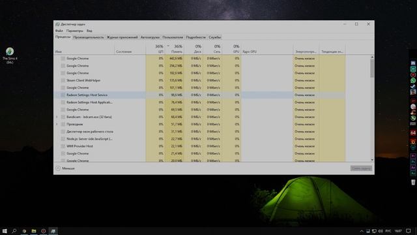The image size is (417, 235).
Task: Sort by the Состояние column header
Action: coord(130,49)
